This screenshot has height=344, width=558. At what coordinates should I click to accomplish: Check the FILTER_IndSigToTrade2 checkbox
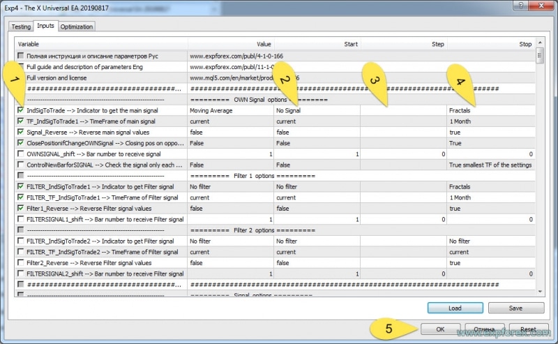22,241
